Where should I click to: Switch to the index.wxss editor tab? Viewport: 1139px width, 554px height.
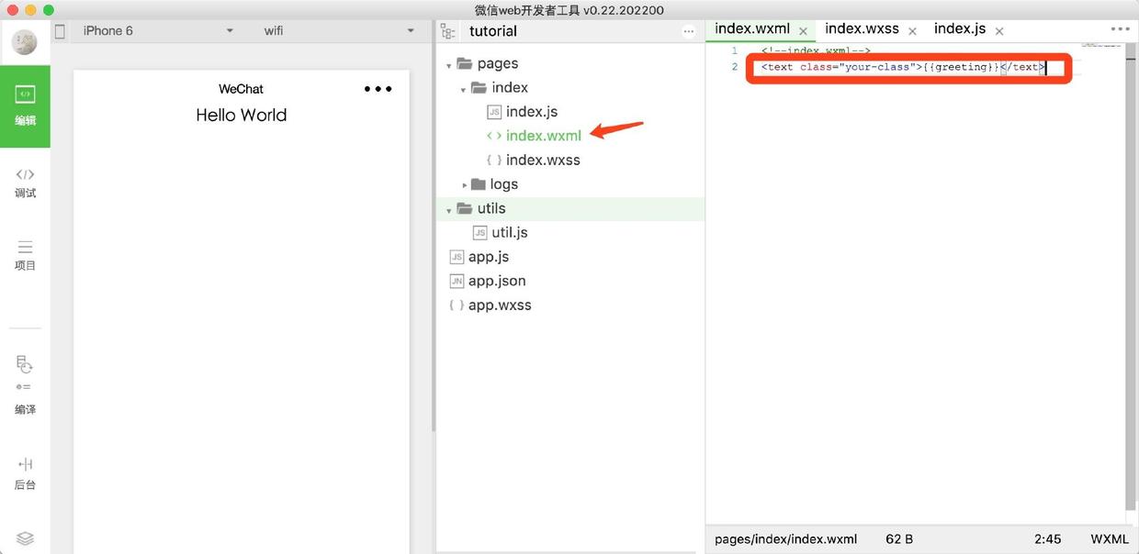pyautogui.click(x=862, y=28)
